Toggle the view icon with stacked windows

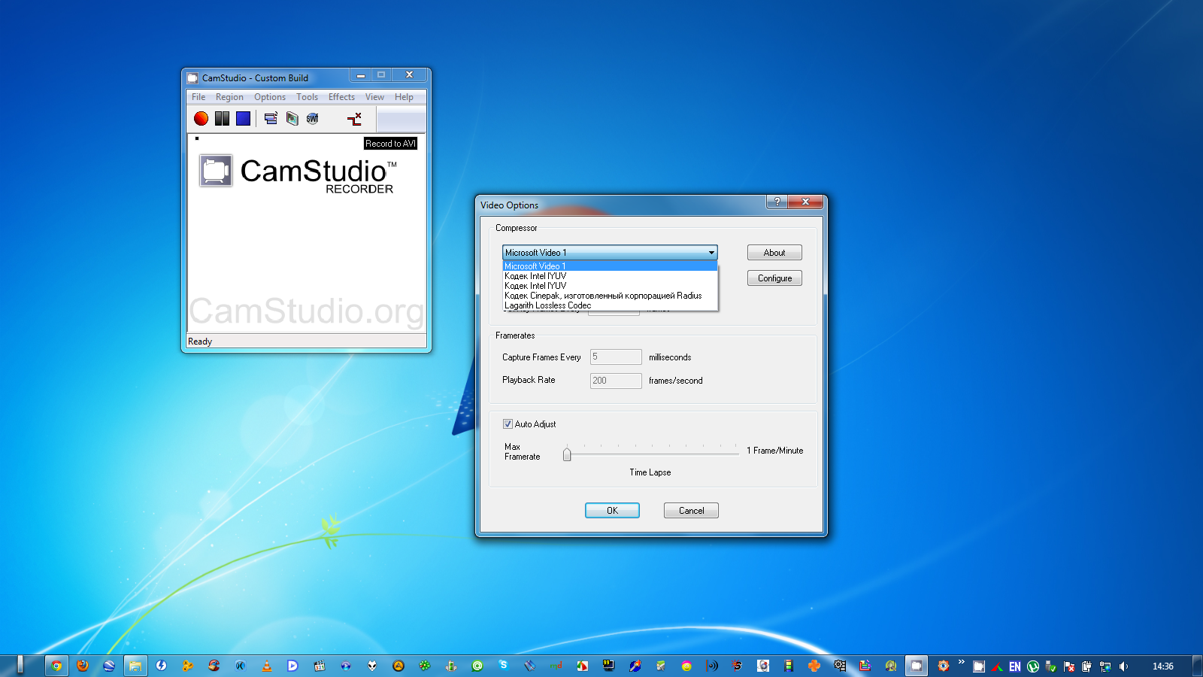click(271, 119)
